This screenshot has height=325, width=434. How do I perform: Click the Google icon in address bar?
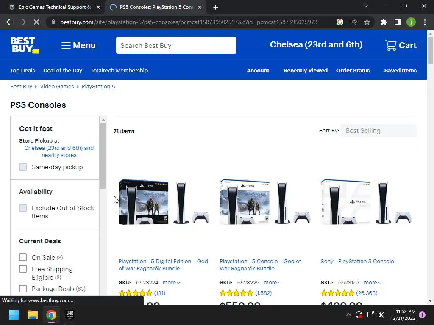click(x=340, y=22)
